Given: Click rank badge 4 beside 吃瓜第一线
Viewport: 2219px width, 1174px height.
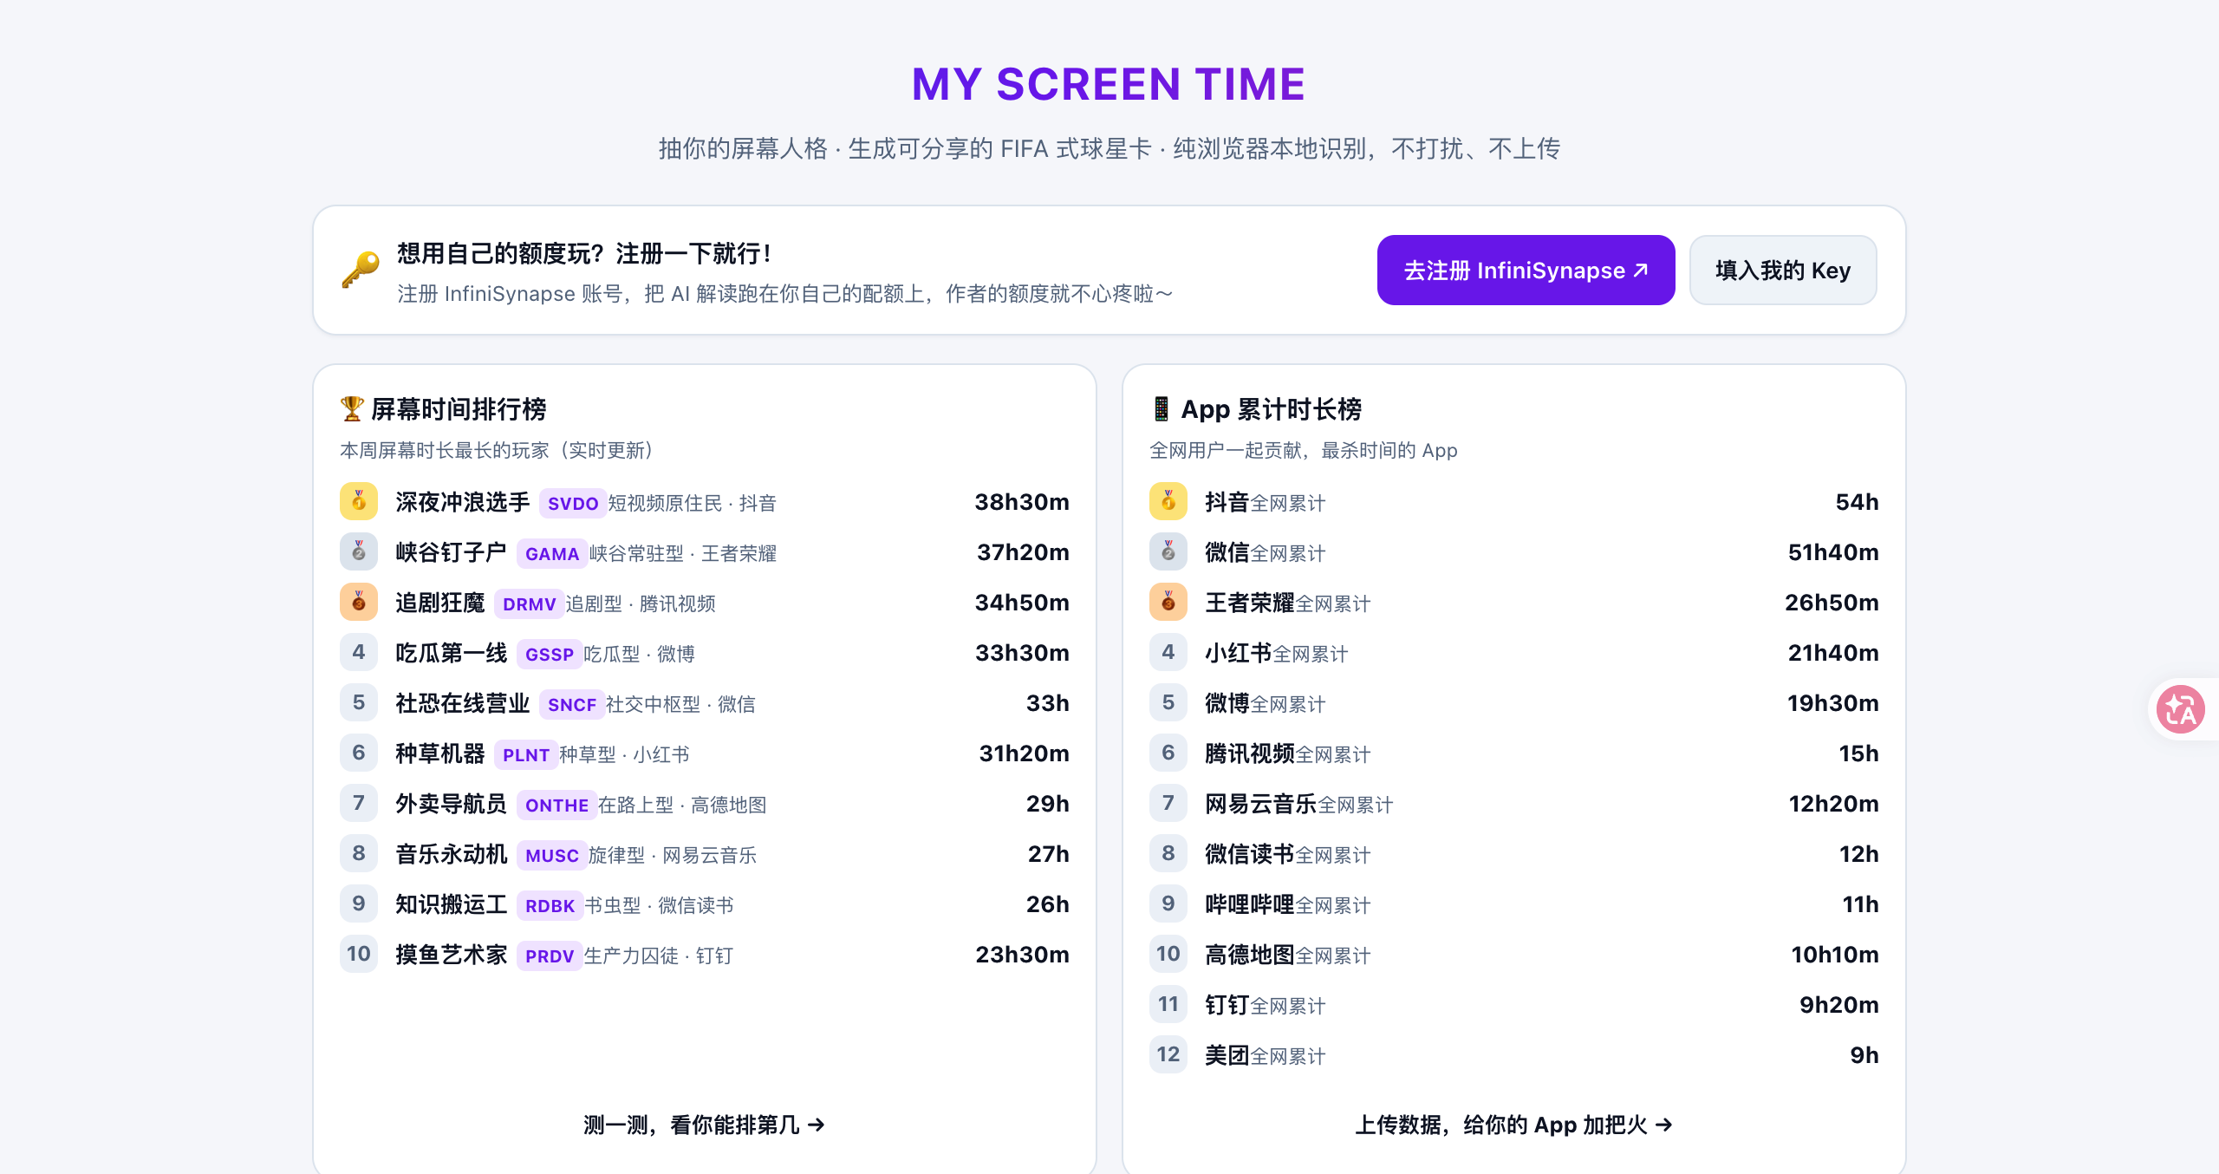Looking at the screenshot, I should (x=359, y=652).
